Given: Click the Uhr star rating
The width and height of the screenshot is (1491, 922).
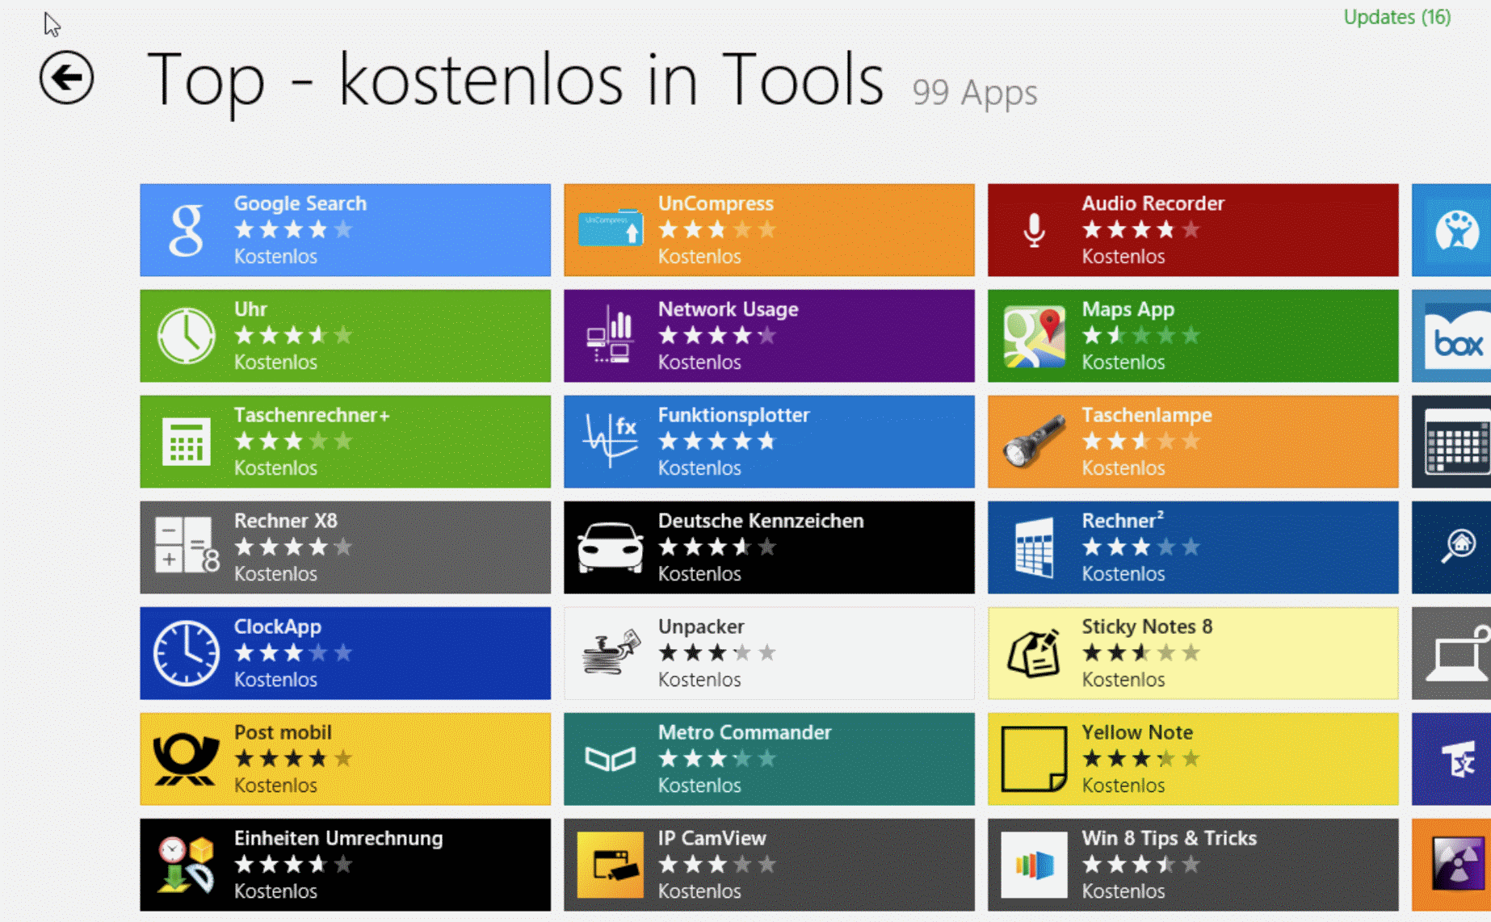Looking at the screenshot, I should point(293,335).
